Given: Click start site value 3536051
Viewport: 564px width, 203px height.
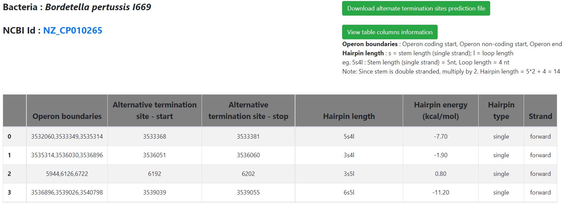Looking at the screenshot, I should [x=154, y=155].
